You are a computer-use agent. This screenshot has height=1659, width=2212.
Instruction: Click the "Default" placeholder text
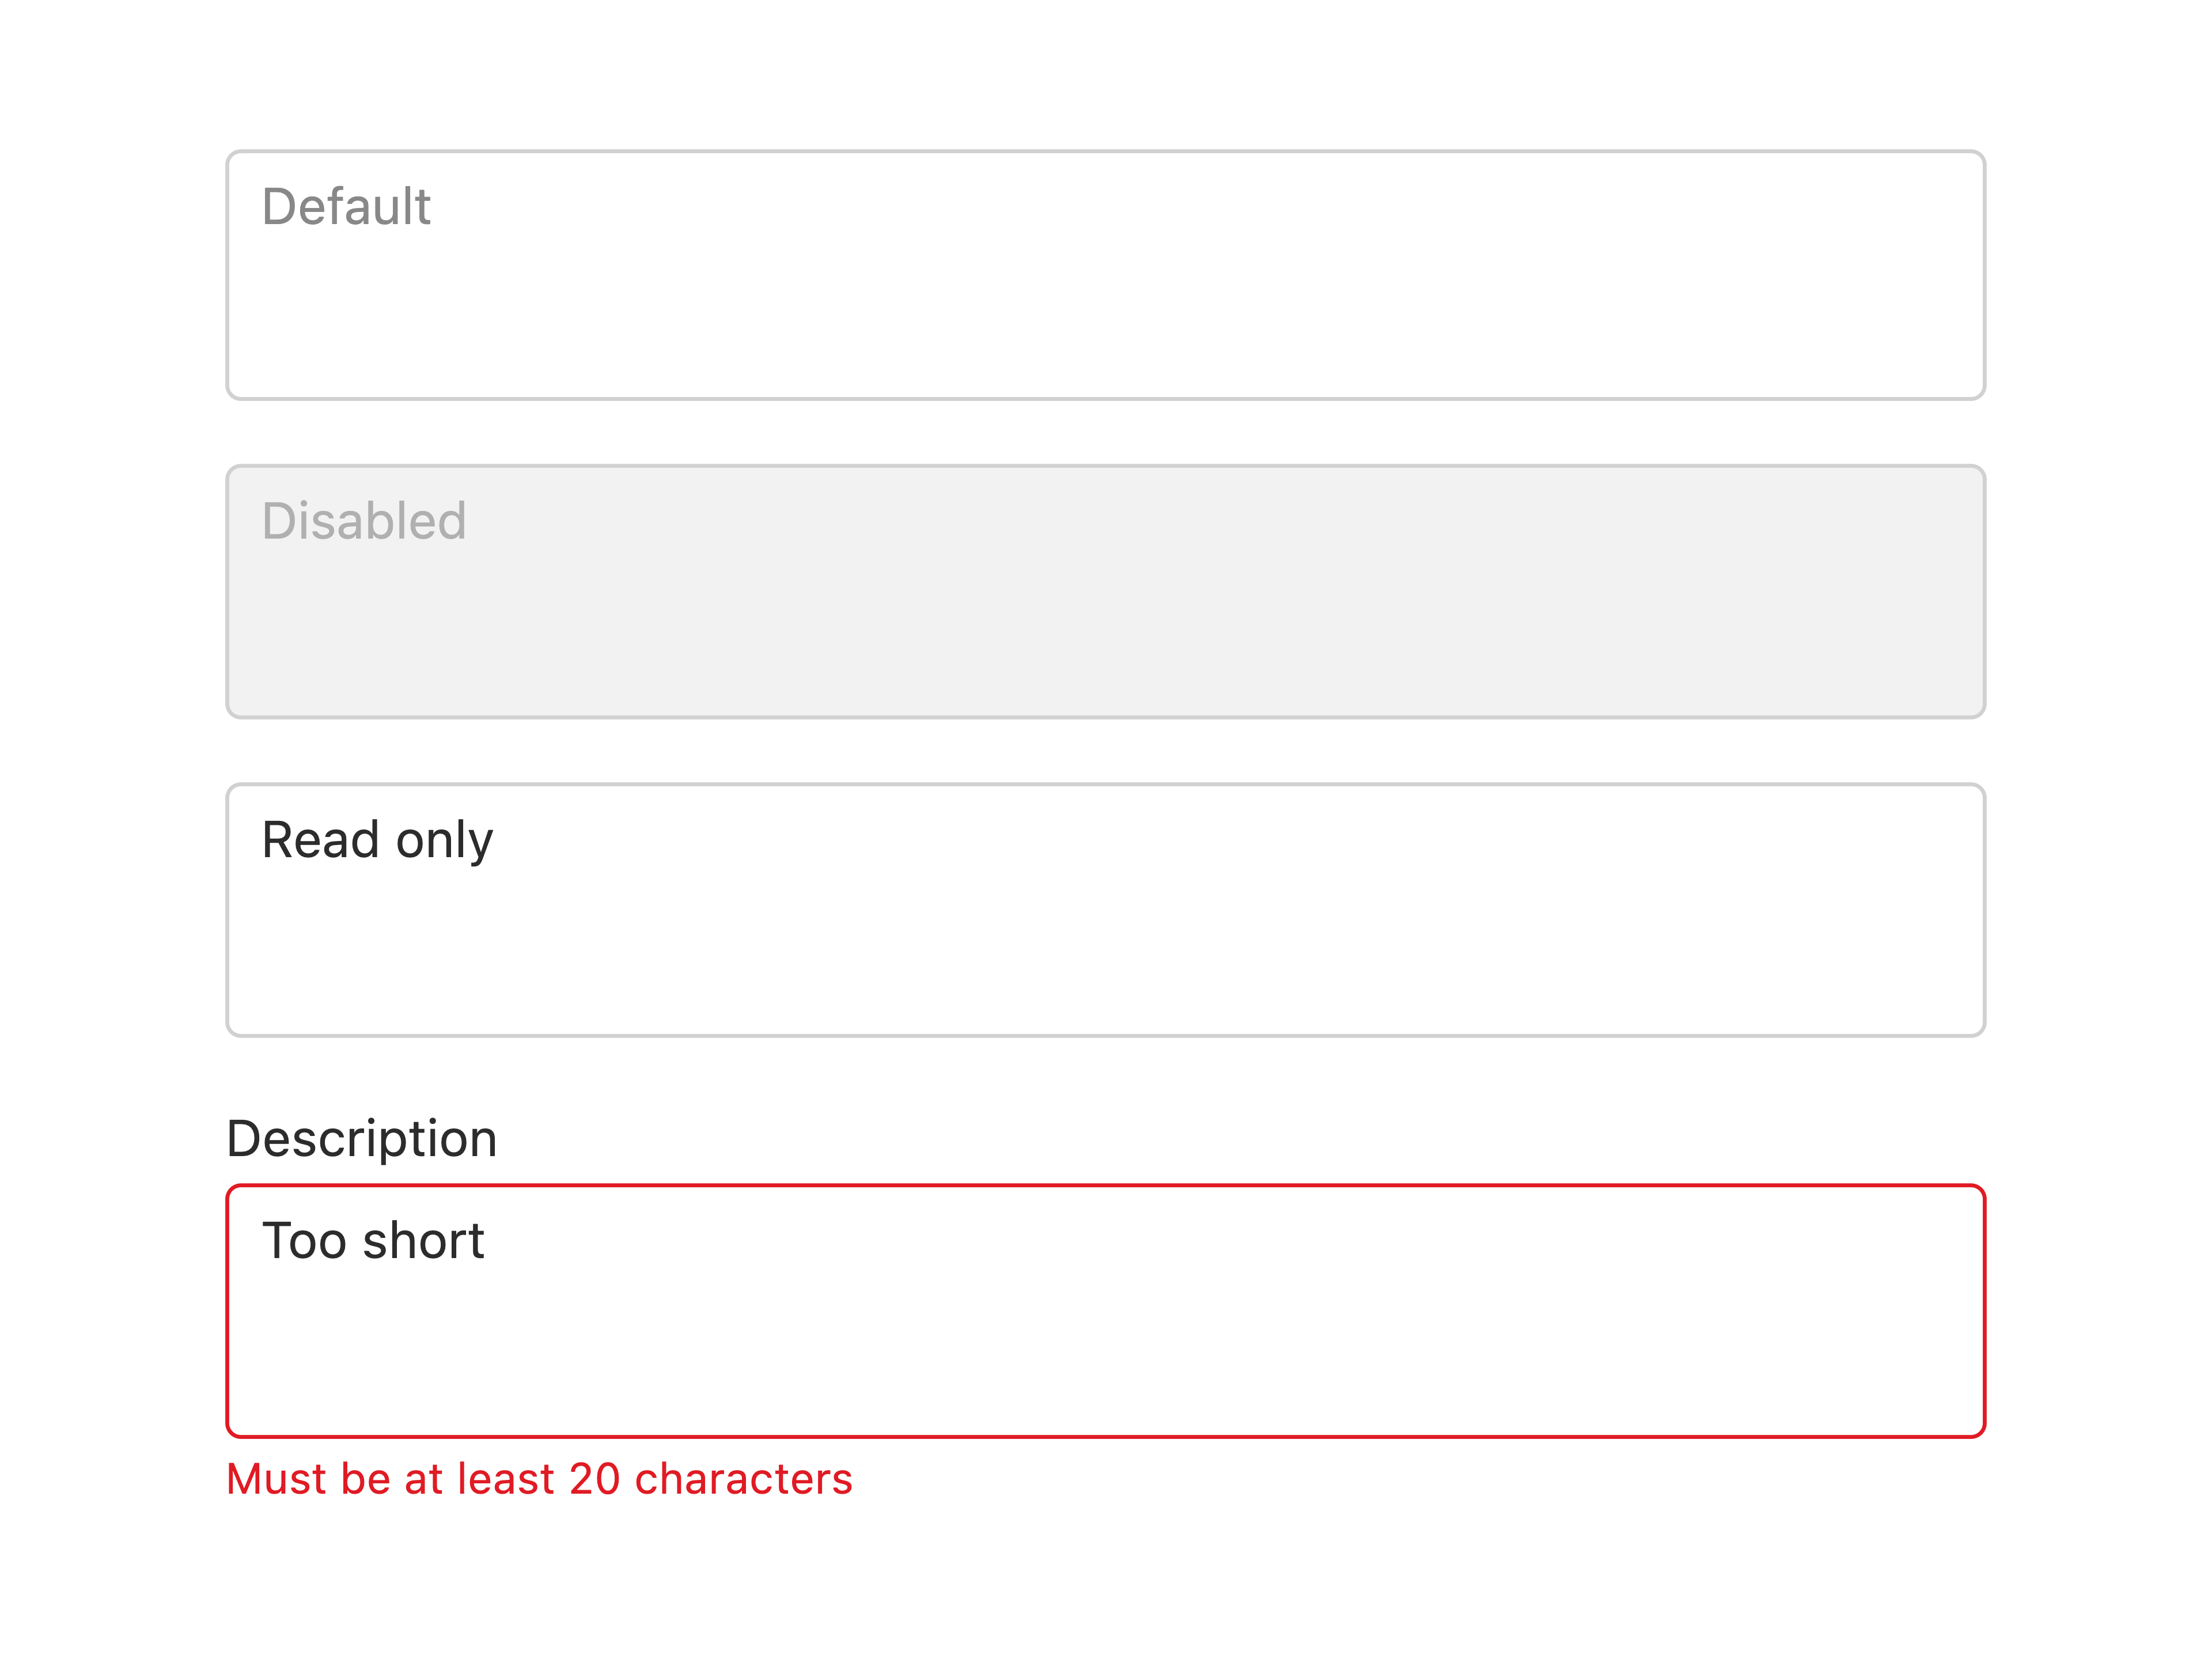(x=346, y=207)
